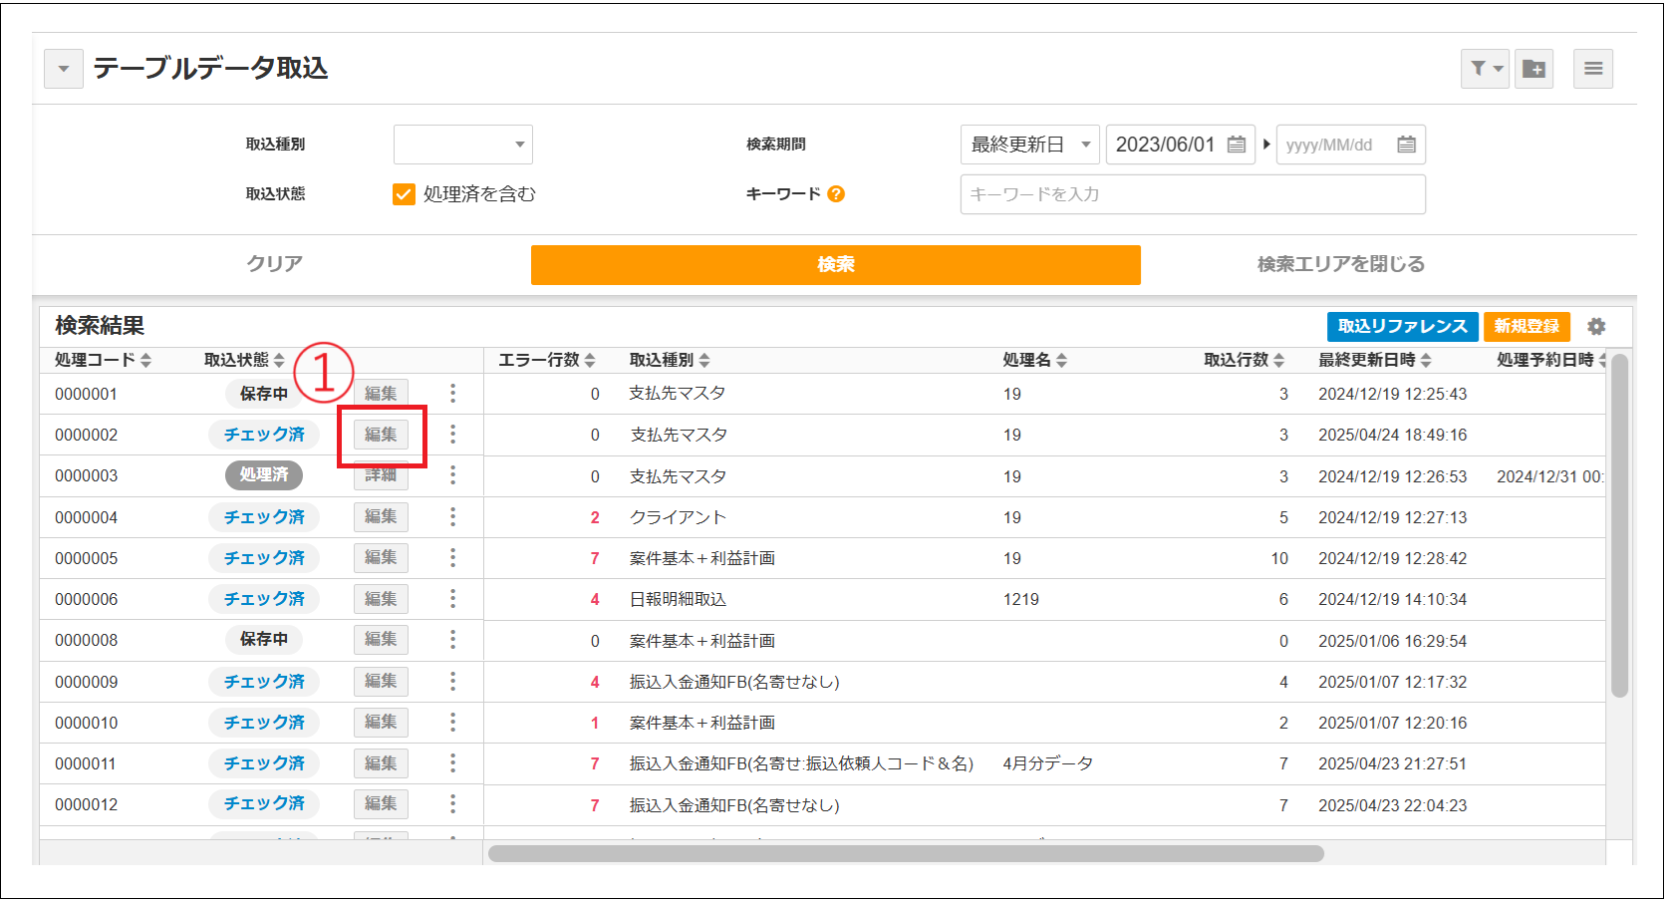Sort by the 処理コード column header

[103, 360]
